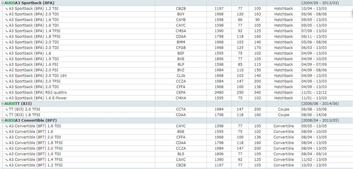Click engine code 'CMXA'

coord(181,98)
